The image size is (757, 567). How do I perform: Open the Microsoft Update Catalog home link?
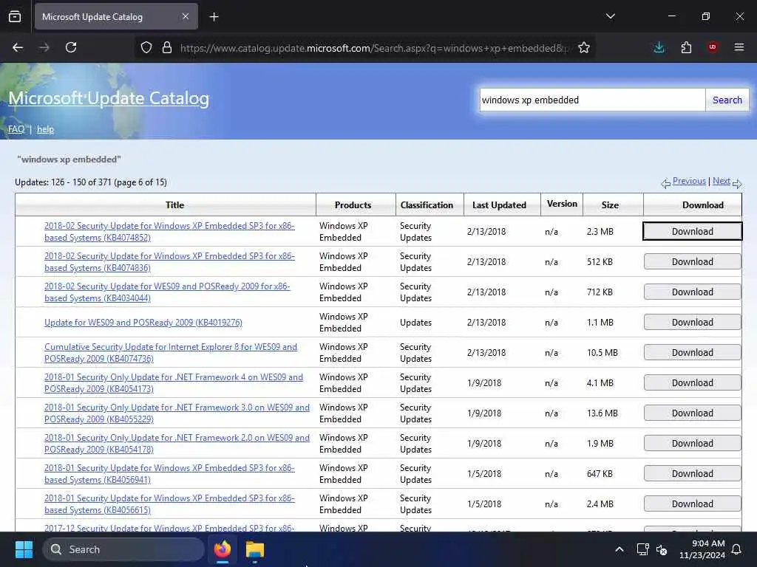coord(109,98)
